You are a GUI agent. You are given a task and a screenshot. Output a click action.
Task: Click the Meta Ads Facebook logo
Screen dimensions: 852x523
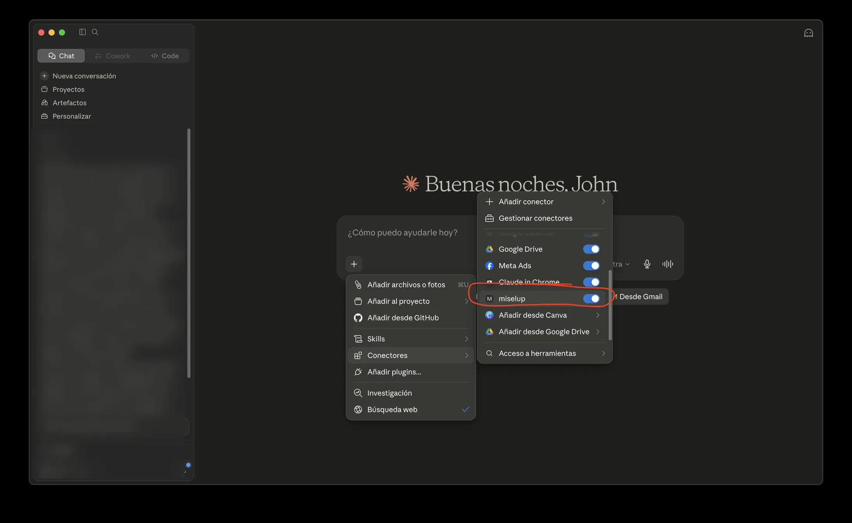[x=489, y=266]
